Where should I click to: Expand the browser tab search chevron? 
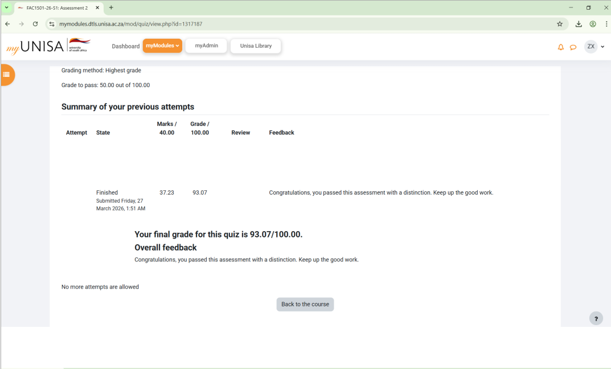coord(7,7)
